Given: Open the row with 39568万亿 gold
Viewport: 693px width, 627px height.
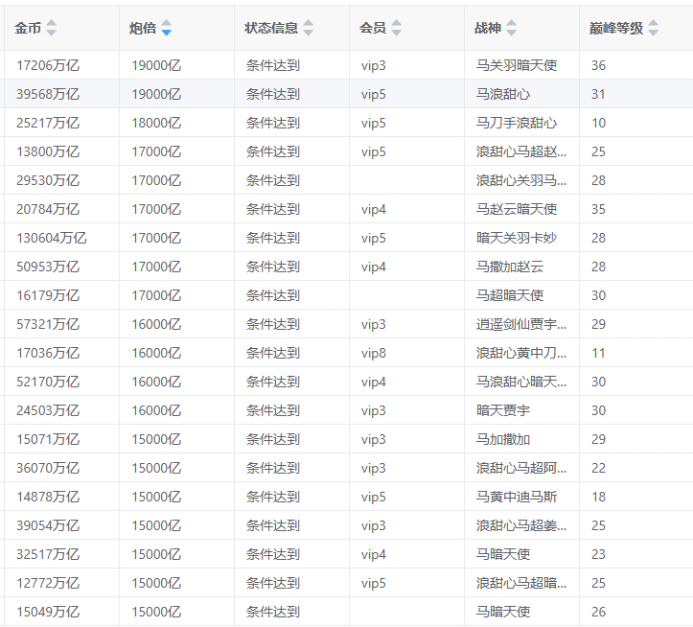Looking at the screenshot, I should [48, 94].
